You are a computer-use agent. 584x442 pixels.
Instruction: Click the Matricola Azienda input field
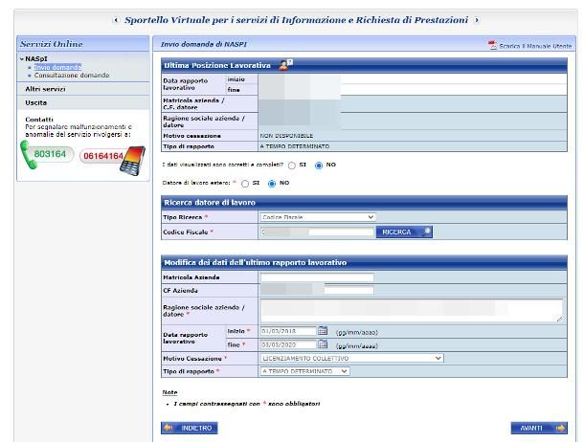[317, 277]
